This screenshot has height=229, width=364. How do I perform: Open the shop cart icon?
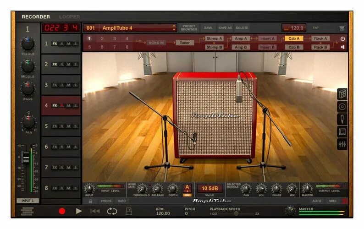pyautogui.click(x=342, y=28)
